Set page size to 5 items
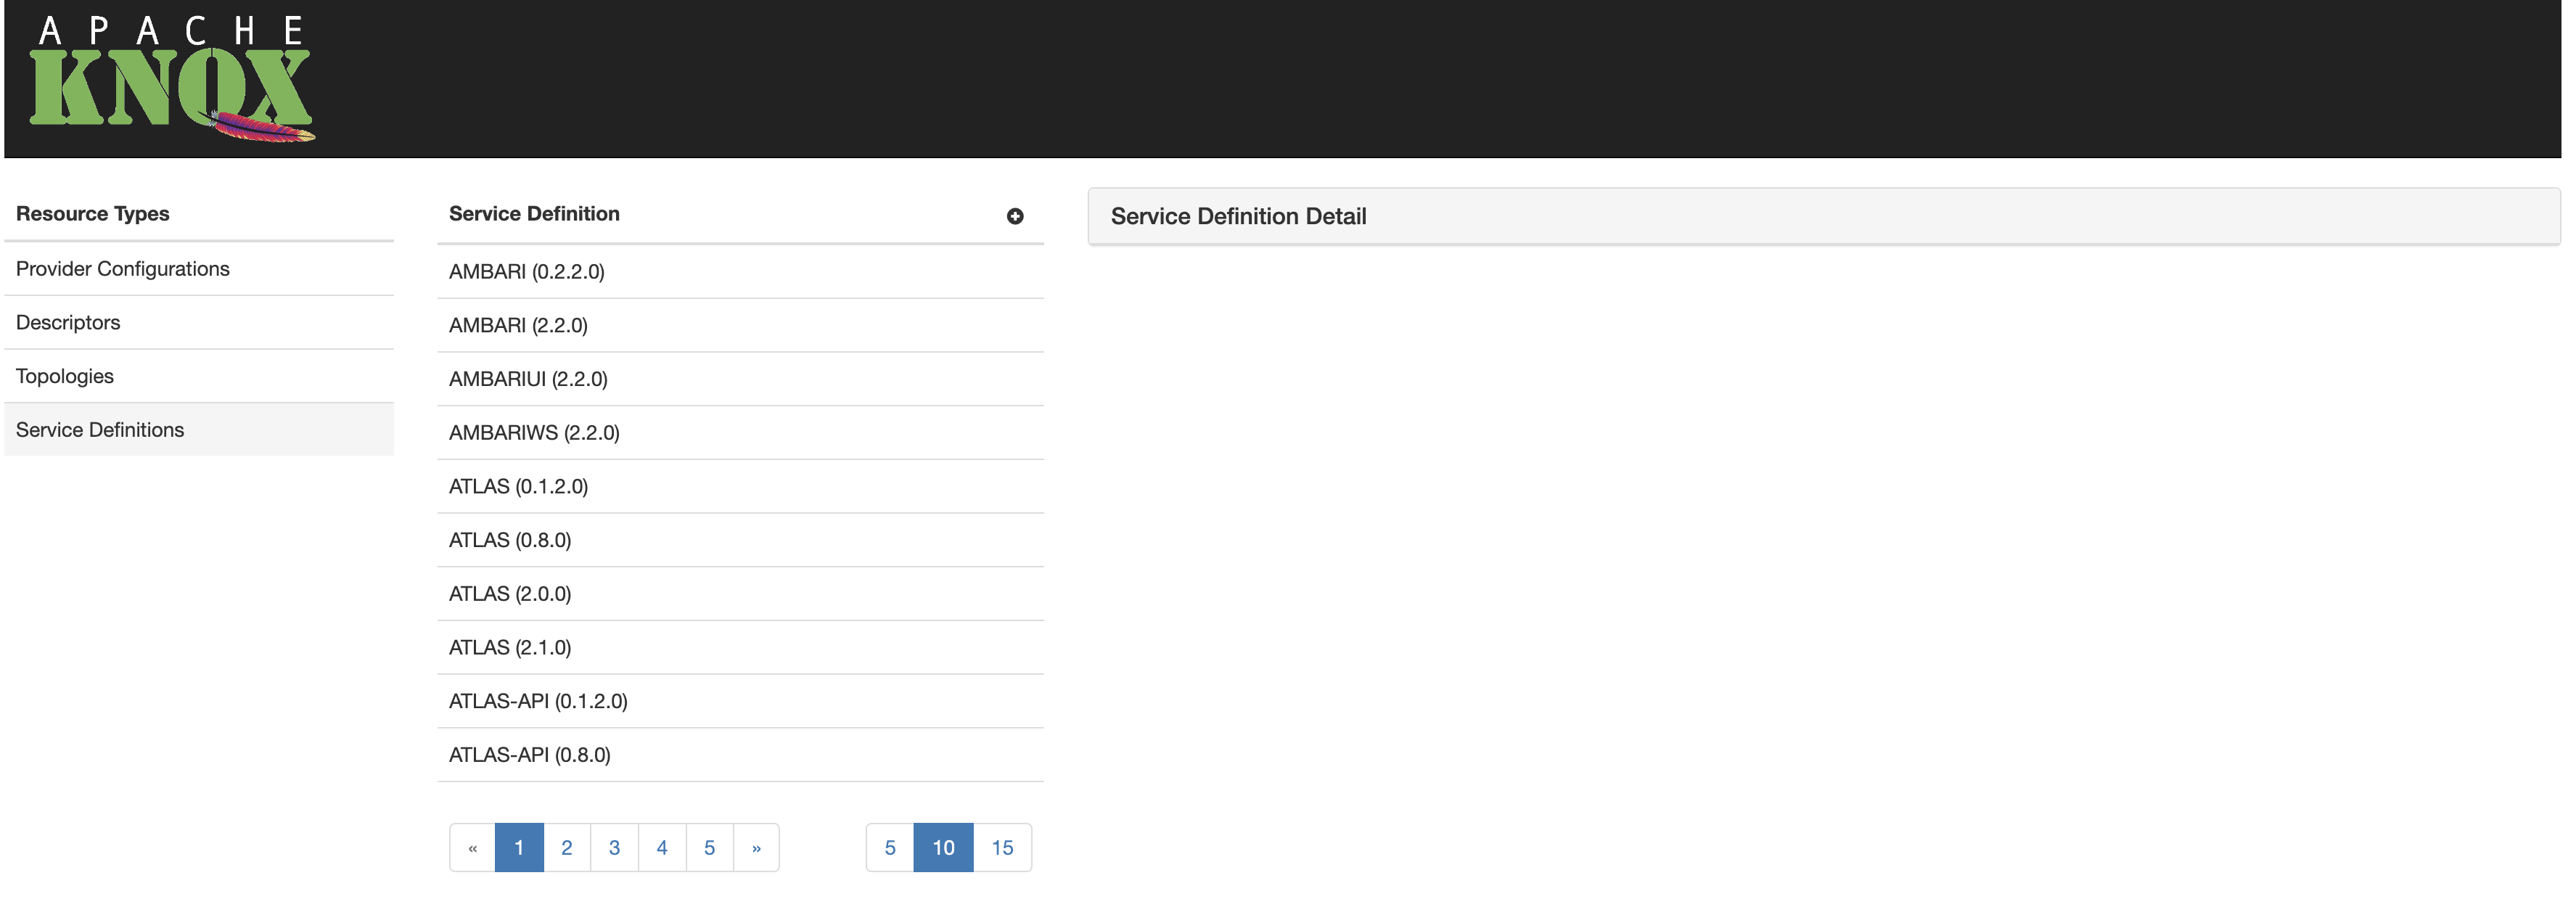The height and width of the screenshot is (907, 2576). click(x=889, y=846)
